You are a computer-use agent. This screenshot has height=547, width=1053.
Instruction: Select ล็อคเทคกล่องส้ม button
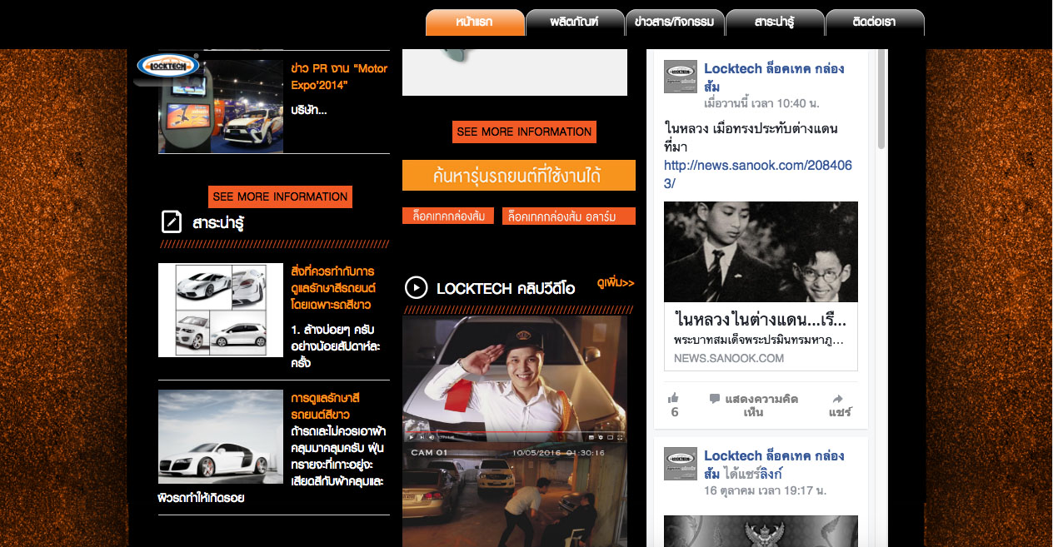(x=448, y=216)
